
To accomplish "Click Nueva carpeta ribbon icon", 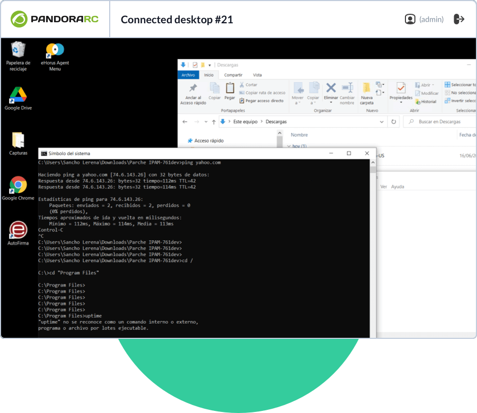I will [x=367, y=93].
